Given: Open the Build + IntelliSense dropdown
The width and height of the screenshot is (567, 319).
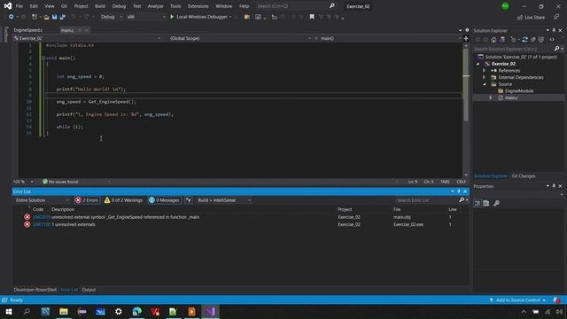Looking at the screenshot, I should [x=223, y=200].
